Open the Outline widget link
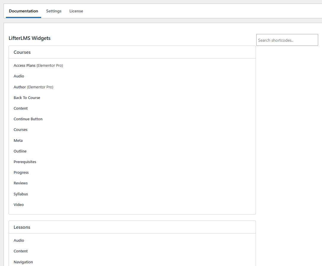This screenshot has height=266, width=322. click(x=20, y=151)
